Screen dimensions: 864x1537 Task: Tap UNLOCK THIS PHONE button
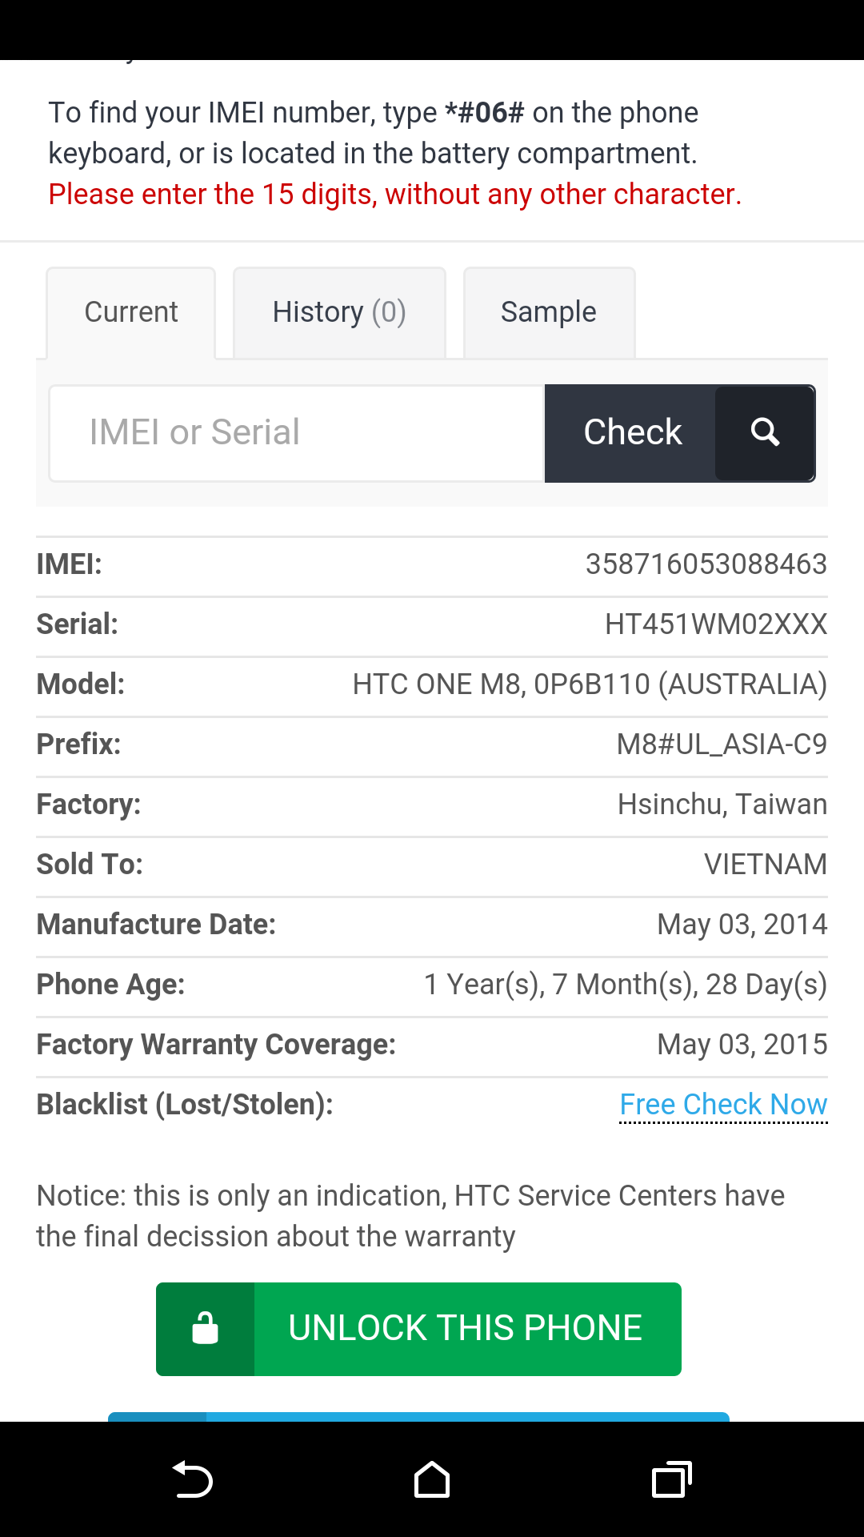[466, 1329]
